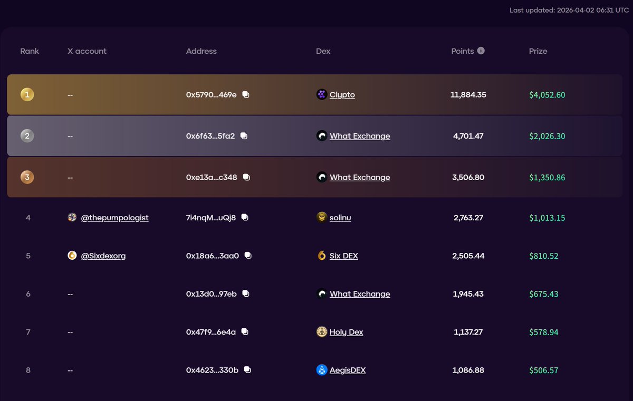Click the Clypto logo icon
Image resolution: width=633 pixels, height=401 pixels.
[322, 95]
